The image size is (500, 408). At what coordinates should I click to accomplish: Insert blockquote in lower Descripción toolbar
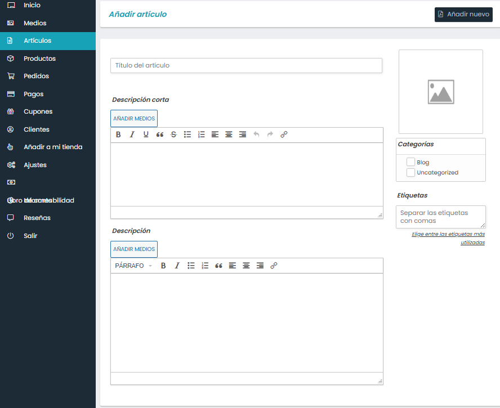point(219,266)
